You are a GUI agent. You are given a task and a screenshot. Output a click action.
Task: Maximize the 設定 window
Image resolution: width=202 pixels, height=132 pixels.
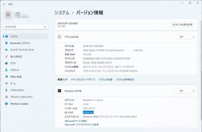(x=190, y=3)
